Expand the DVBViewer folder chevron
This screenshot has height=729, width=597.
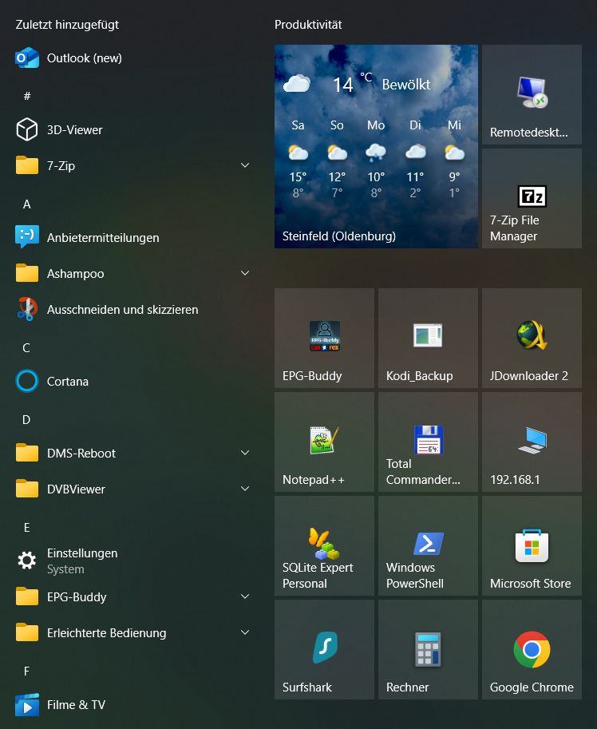click(x=245, y=489)
